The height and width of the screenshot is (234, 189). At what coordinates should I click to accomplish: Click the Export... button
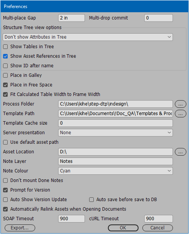coord(20,228)
